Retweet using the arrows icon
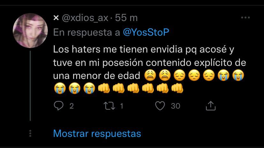264x148 pixels. [x=109, y=106]
